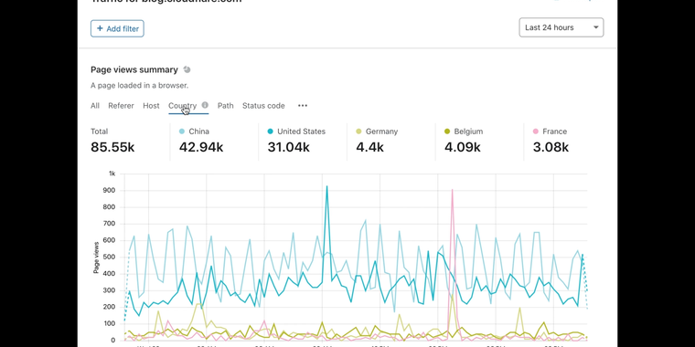Click the Page views summary heading
This screenshot has width=695, height=347.
[x=134, y=69]
